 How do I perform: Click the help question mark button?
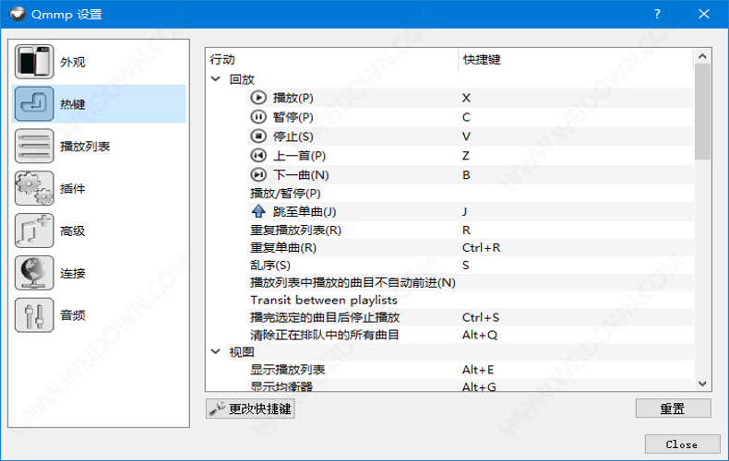pyautogui.click(x=657, y=14)
